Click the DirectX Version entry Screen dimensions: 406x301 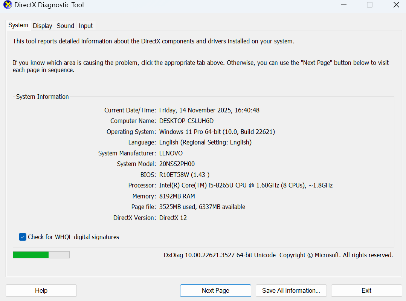click(x=173, y=218)
